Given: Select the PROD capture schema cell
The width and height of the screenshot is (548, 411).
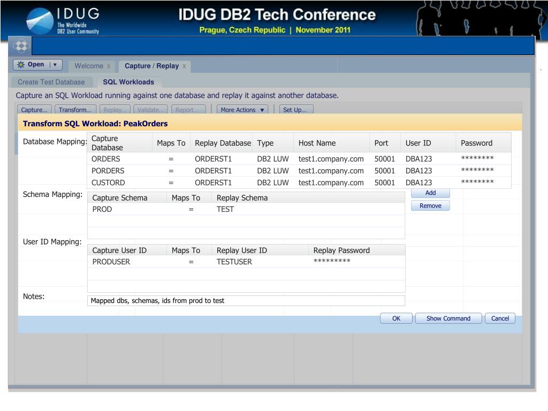Looking at the screenshot, I should (x=102, y=209).
